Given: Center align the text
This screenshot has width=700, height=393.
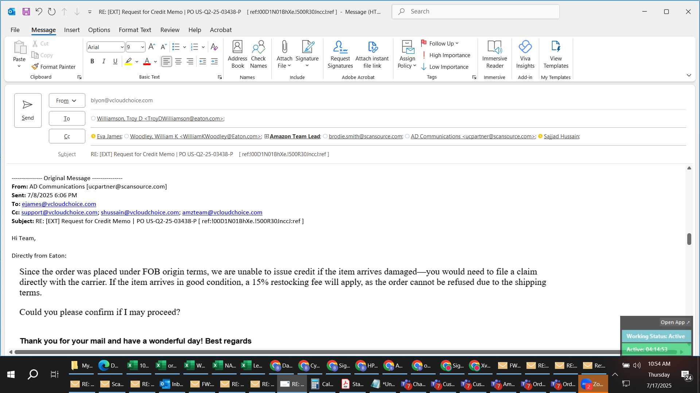Looking at the screenshot, I should click(178, 61).
